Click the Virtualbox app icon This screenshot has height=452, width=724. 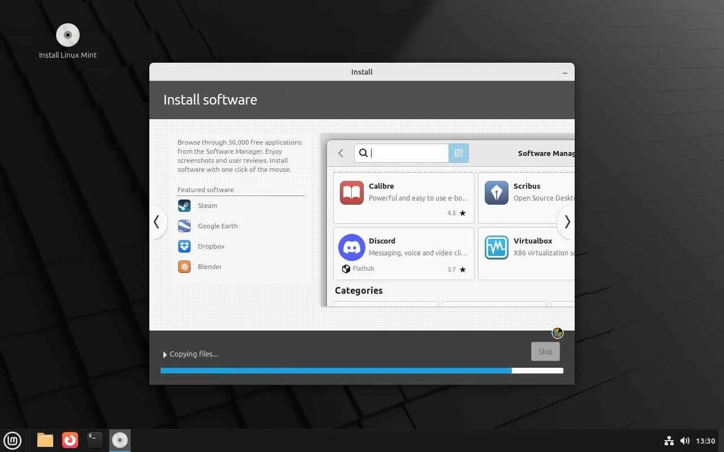[x=497, y=247]
